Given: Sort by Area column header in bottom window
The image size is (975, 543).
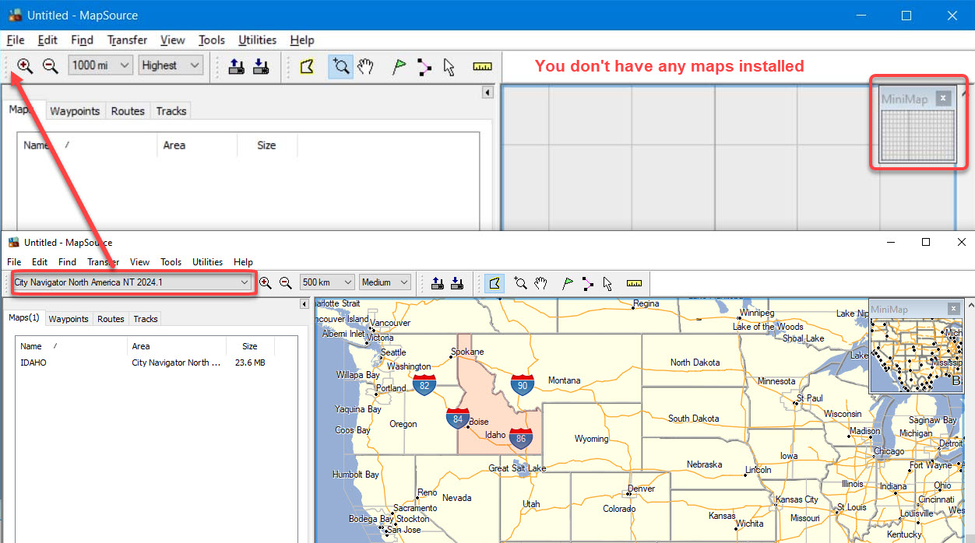Looking at the screenshot, I should (177, 346).
